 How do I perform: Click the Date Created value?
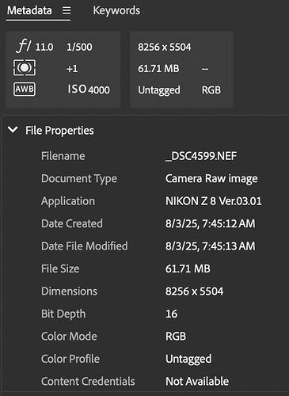211,223
